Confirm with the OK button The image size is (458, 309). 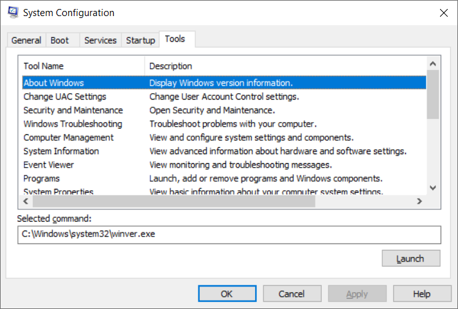coord(227,294)
